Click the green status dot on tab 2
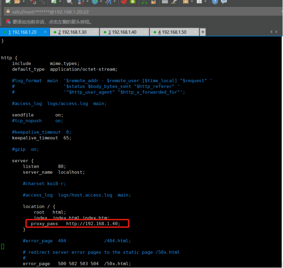Screen dimensions: 283x268 coord(55,32)
